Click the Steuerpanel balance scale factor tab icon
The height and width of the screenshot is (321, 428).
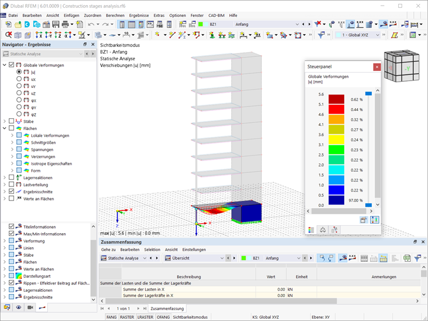(323, 230)
